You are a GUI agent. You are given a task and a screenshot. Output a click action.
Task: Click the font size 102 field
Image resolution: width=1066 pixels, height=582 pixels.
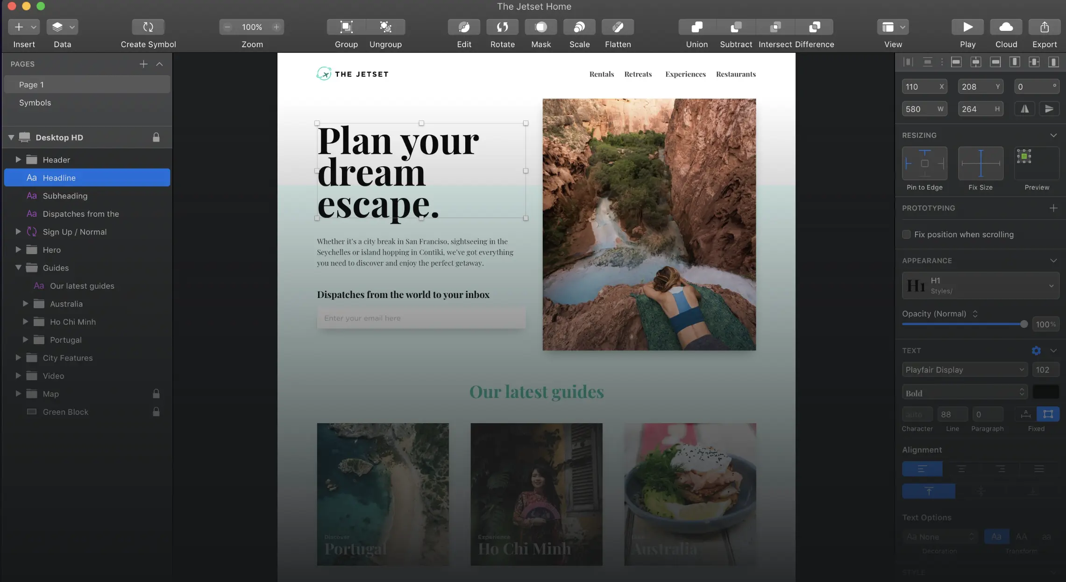click(1045, 369)
